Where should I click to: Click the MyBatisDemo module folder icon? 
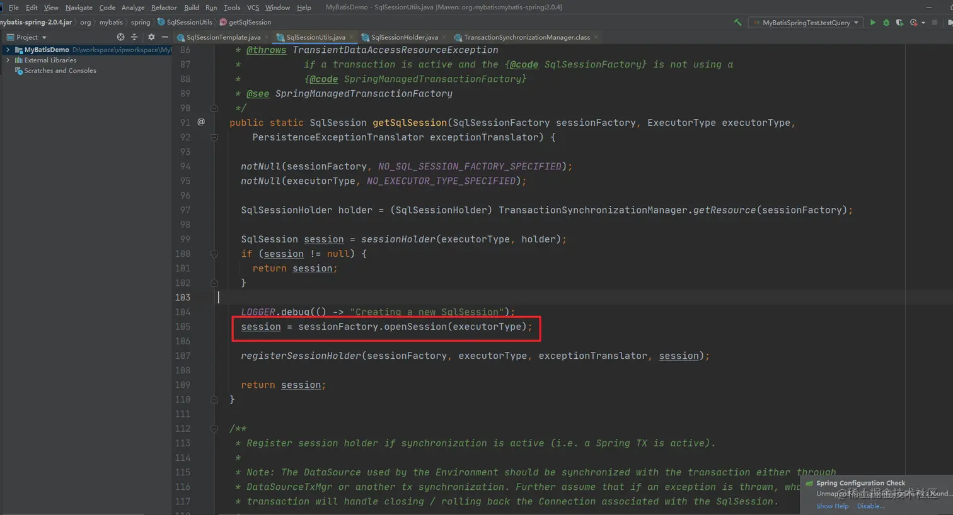coord(18,50)
